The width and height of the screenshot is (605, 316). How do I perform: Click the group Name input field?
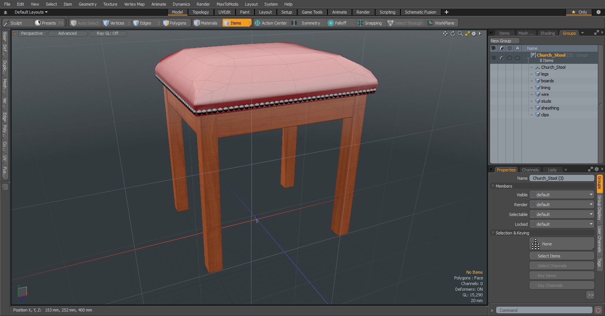562,178
